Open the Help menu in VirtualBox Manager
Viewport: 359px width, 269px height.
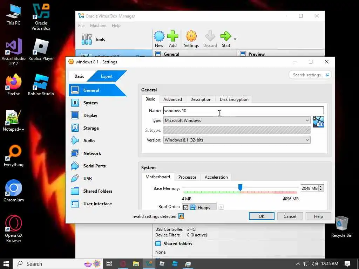point(116,25)
